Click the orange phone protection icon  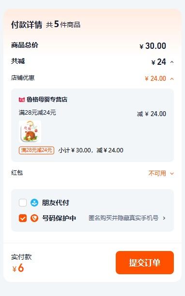[34, 218]
